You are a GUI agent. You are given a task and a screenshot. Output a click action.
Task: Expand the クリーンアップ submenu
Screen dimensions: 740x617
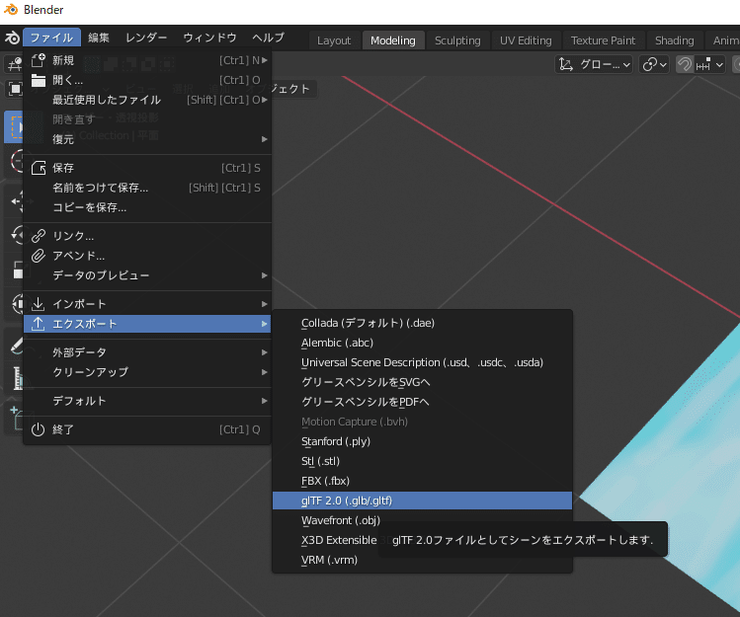tap(147, 372)
